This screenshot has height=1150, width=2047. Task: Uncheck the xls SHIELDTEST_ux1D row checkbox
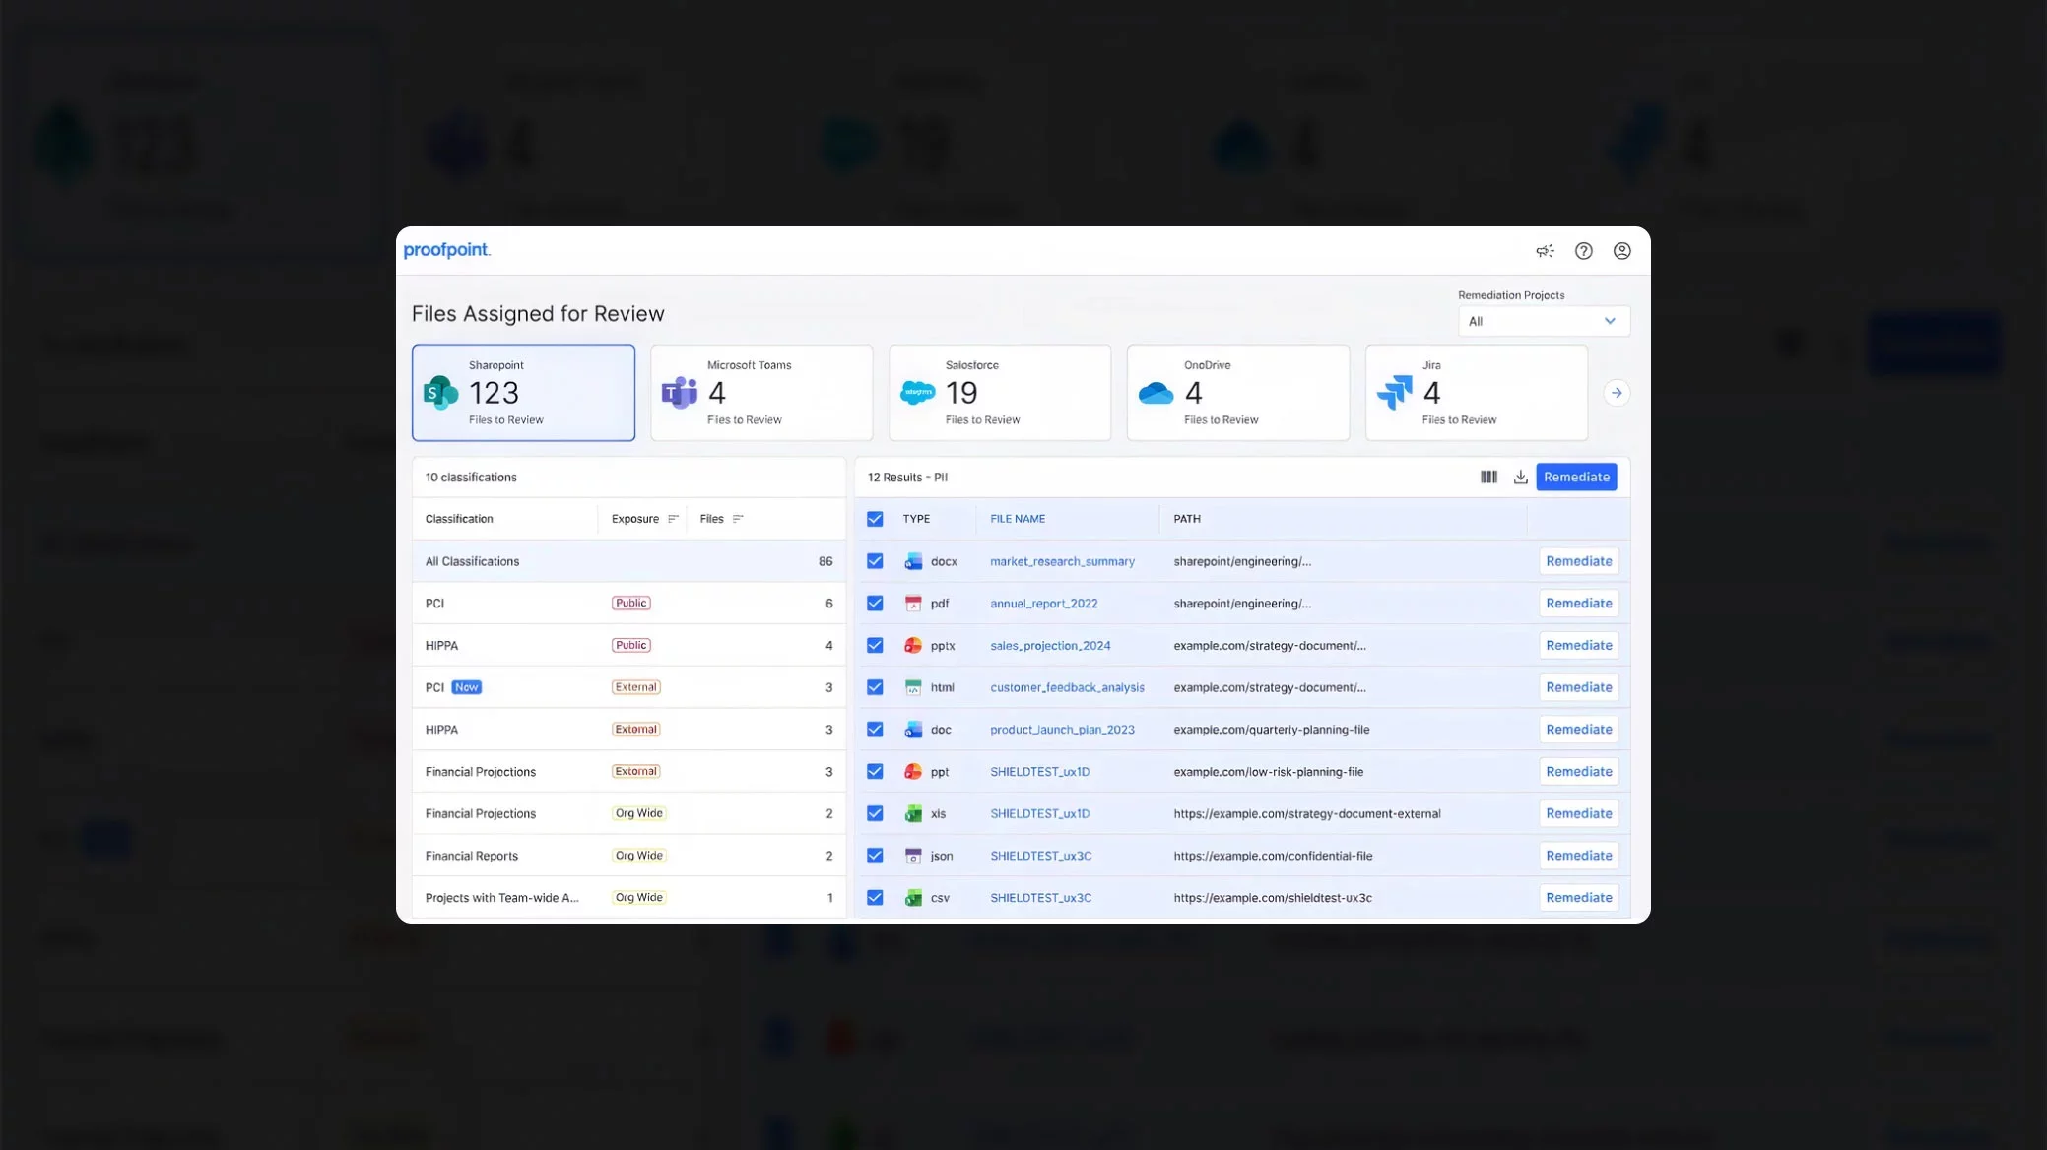click(x=875, y=813)
